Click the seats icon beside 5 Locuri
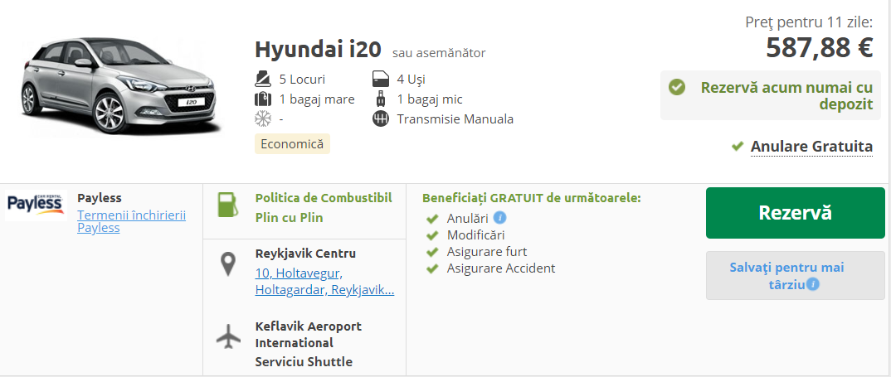The width and height of the screenshot is (891, 377). click(262, 79)
